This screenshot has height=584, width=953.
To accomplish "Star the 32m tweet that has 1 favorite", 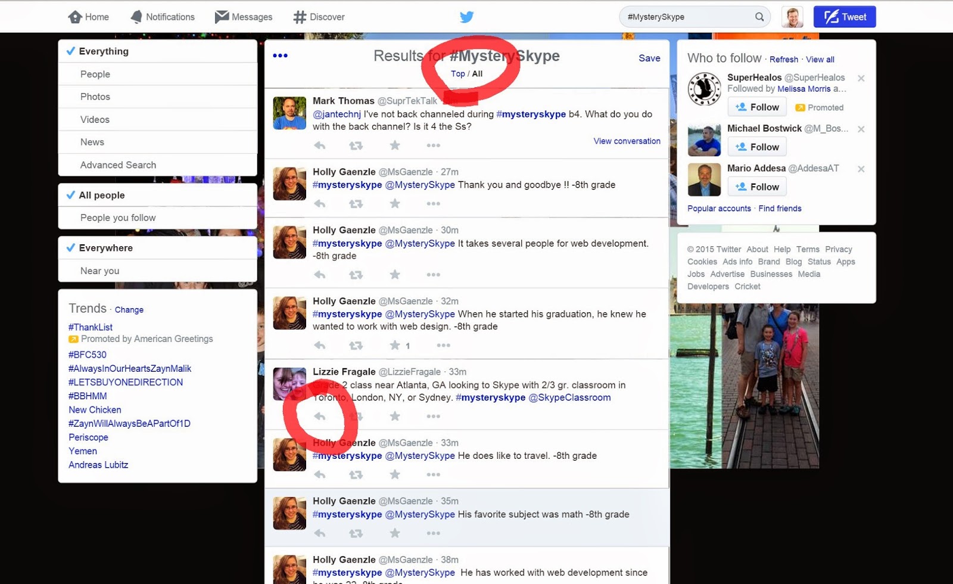I will pyautogui.click(x=395, y=346).
